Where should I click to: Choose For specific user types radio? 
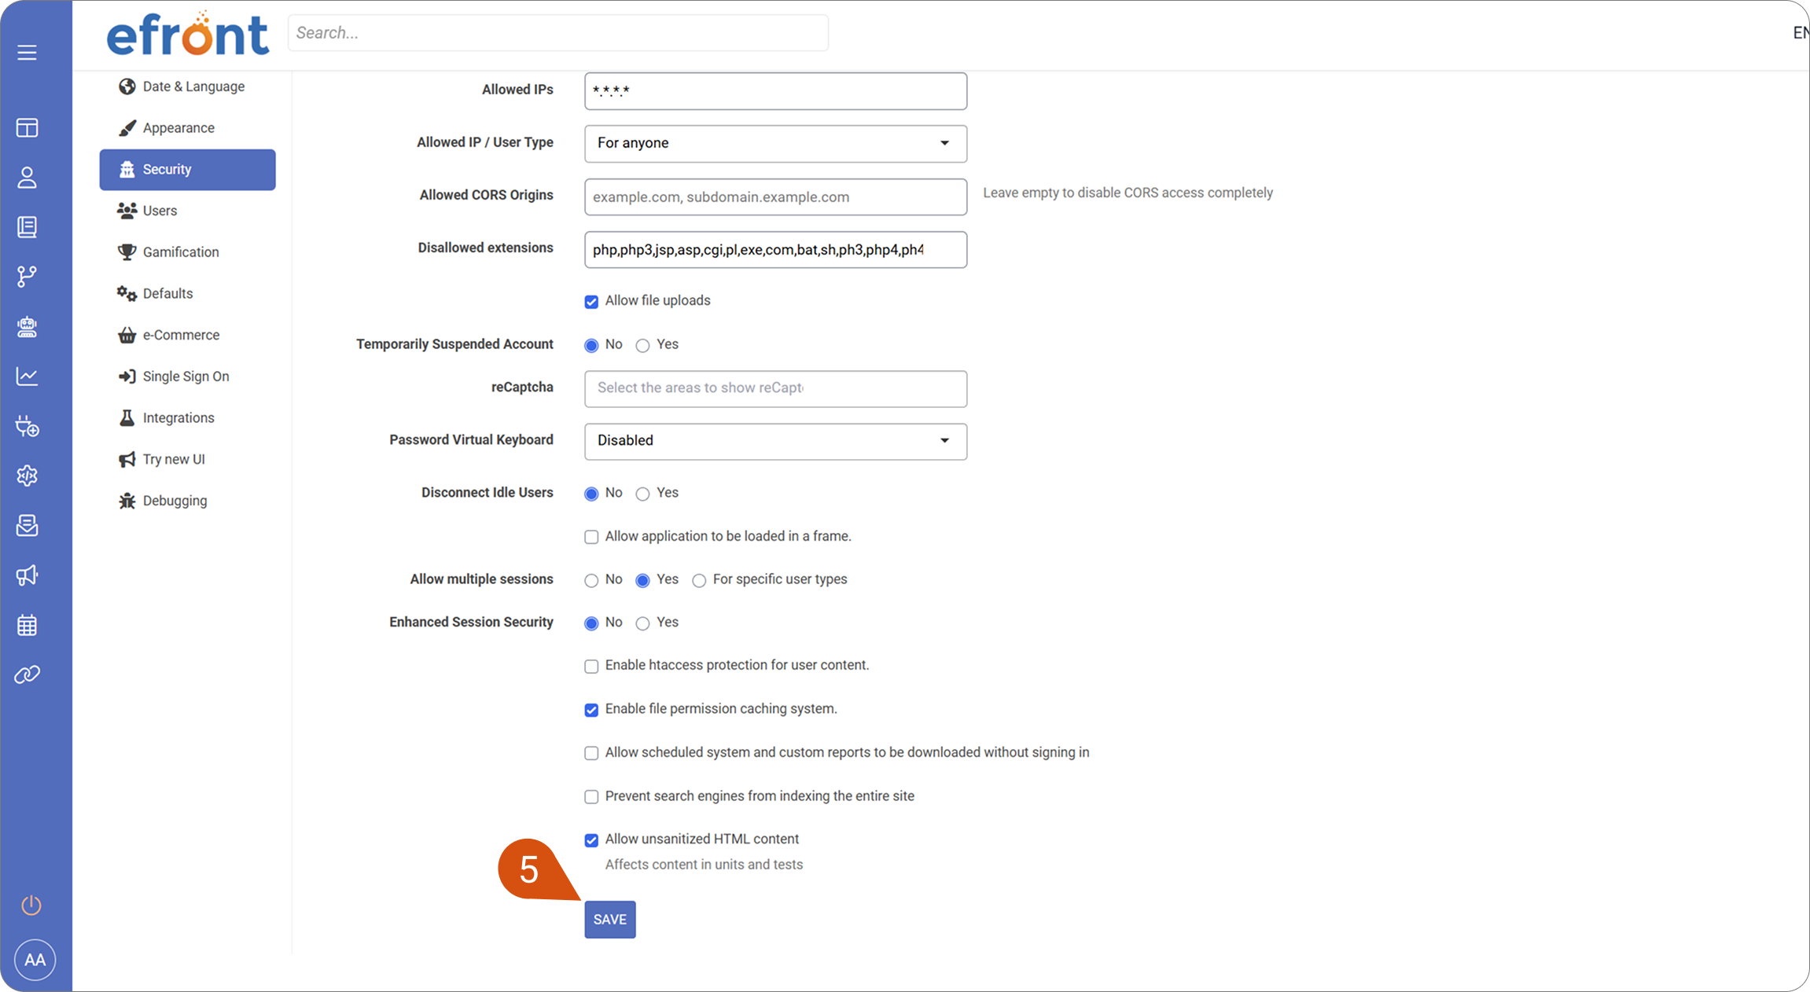coord(699,581)
